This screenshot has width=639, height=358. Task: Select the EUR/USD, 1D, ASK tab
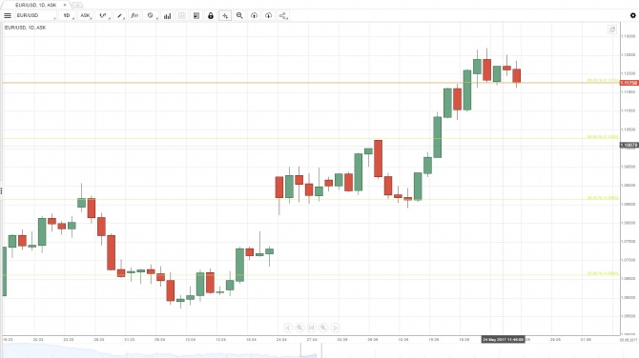point(36,5)
